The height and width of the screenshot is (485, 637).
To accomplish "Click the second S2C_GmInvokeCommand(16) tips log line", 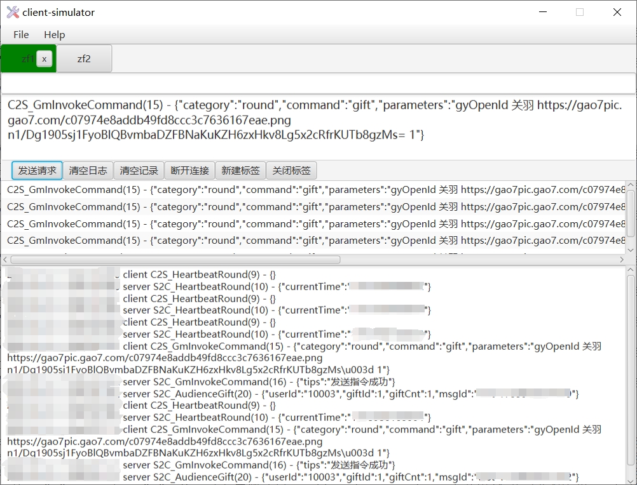I will (259, 465).
